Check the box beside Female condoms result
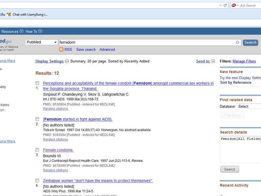Screen dimensions: 261x196 click(x=37, y=150)
